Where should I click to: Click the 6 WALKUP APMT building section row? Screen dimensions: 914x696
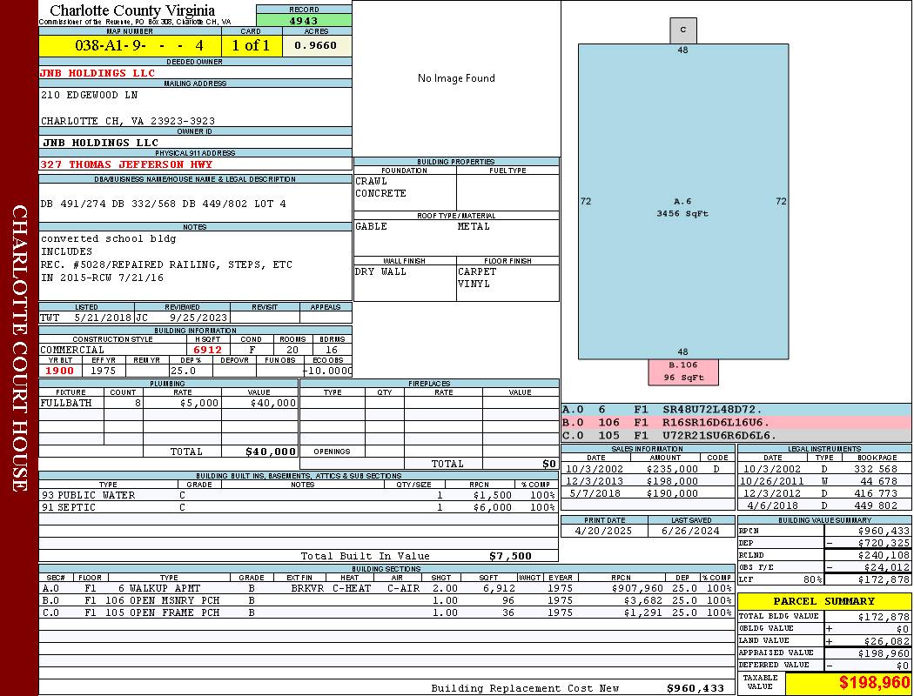(x=386, y=588)
